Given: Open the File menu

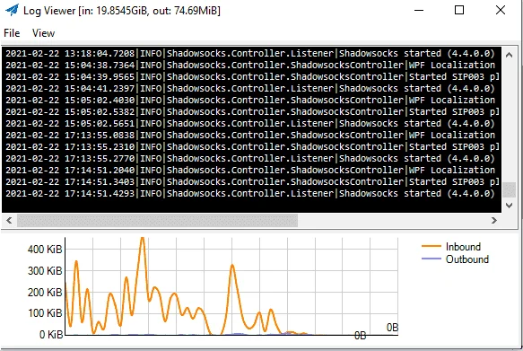Looking at the screenshot, I should coord(12,33).
